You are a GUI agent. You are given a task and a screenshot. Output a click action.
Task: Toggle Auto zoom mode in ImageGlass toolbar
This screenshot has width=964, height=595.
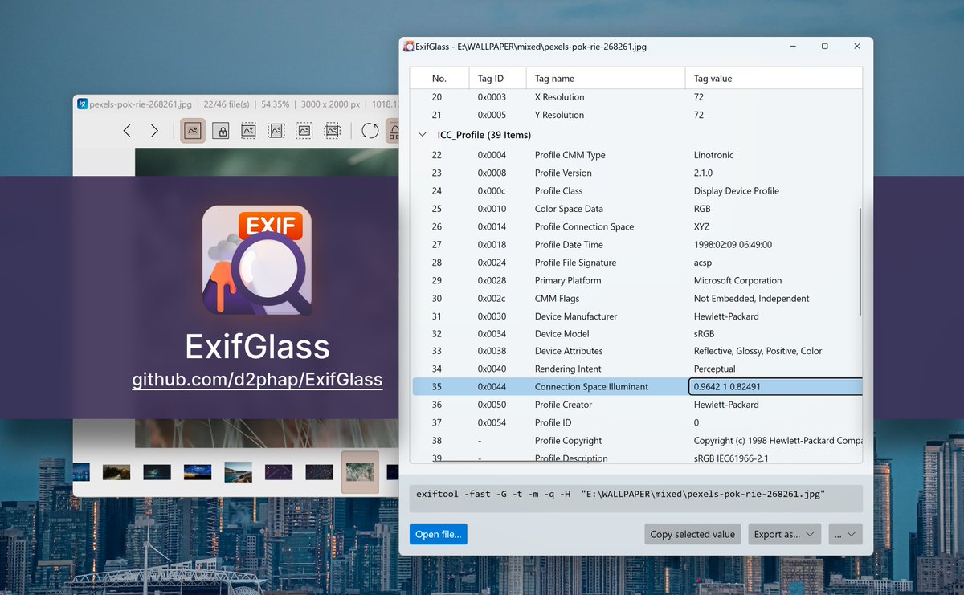(192, 130)
